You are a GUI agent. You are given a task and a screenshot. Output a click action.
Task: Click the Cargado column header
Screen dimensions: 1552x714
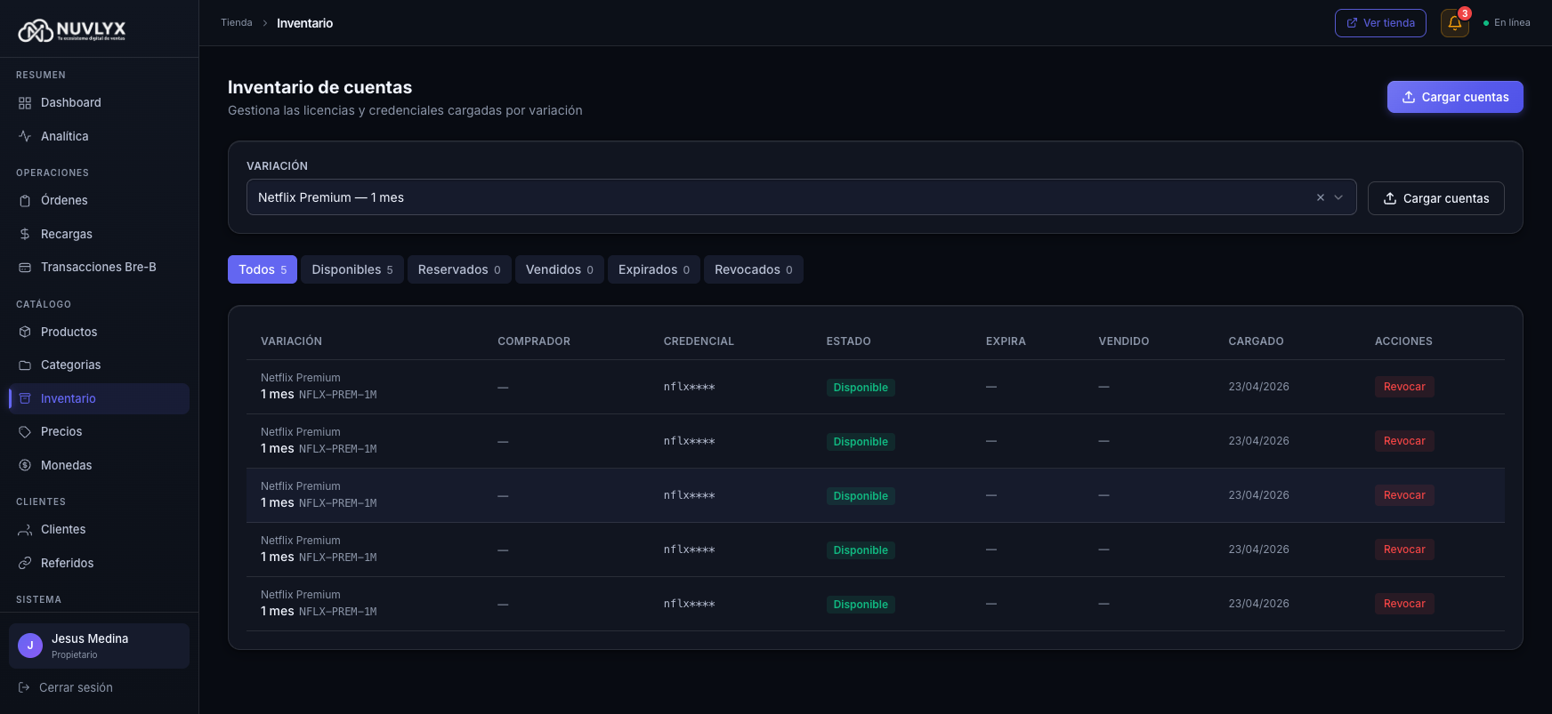1256,341
